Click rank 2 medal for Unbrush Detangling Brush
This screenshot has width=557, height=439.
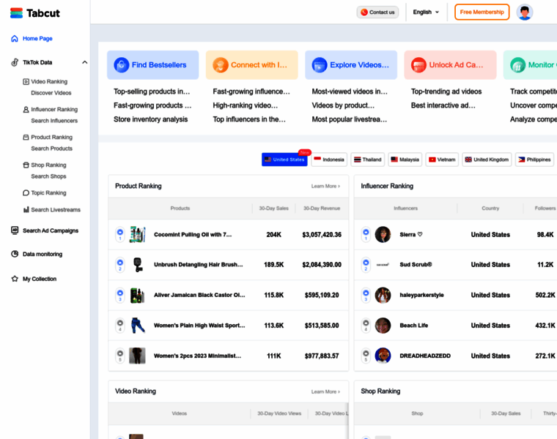click(x=120, y=265)
